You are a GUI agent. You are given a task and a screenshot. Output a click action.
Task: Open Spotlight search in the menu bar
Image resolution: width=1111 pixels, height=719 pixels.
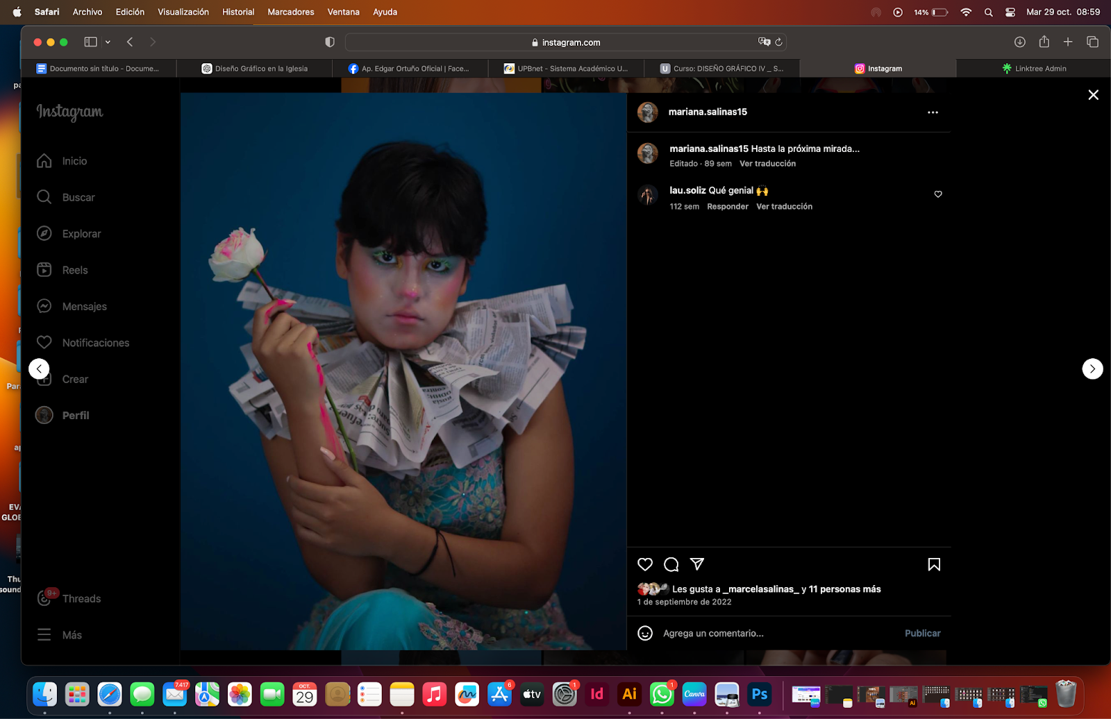coord(988,12)
